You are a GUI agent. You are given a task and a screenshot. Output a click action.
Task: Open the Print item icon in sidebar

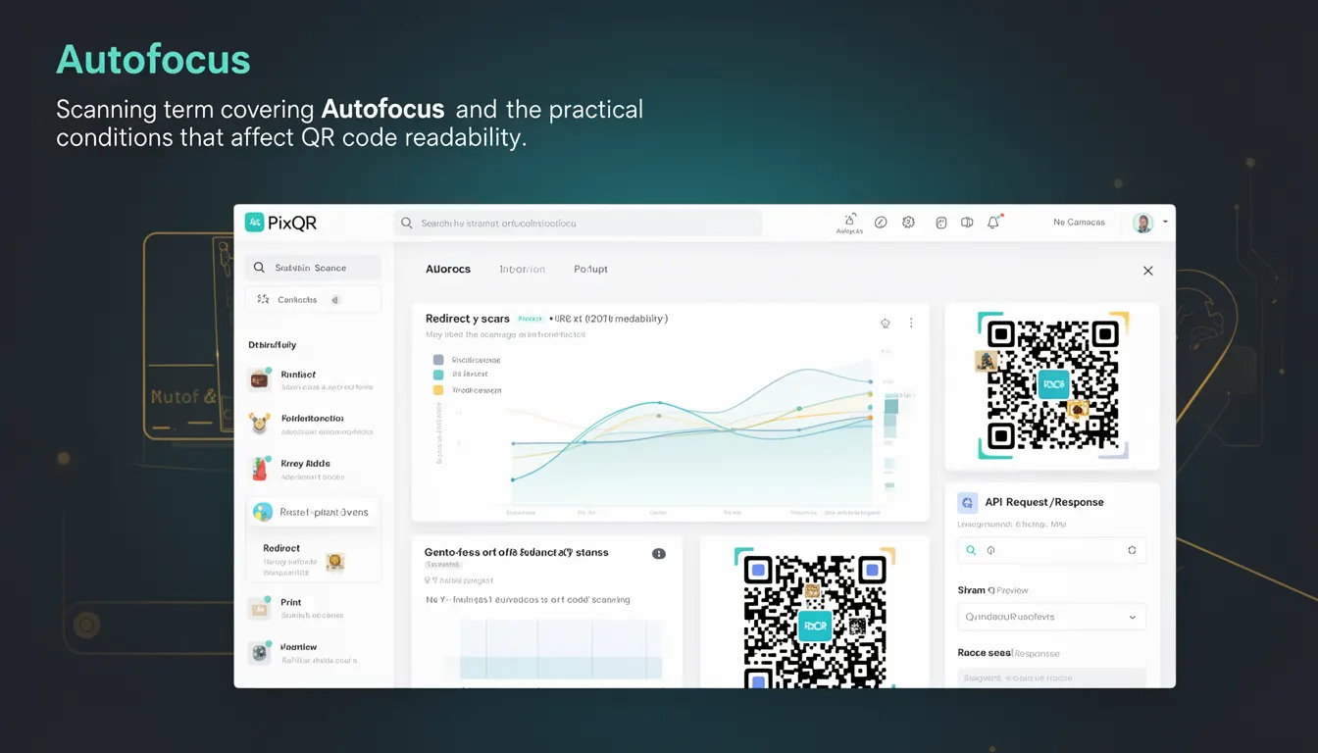pyautogui.click(x=259, y=609)
